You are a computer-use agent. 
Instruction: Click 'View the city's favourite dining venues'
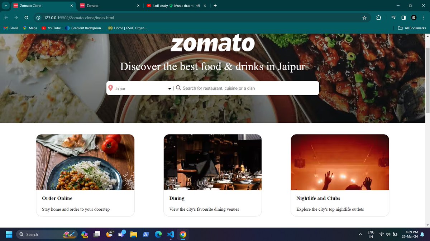point(204,209)
